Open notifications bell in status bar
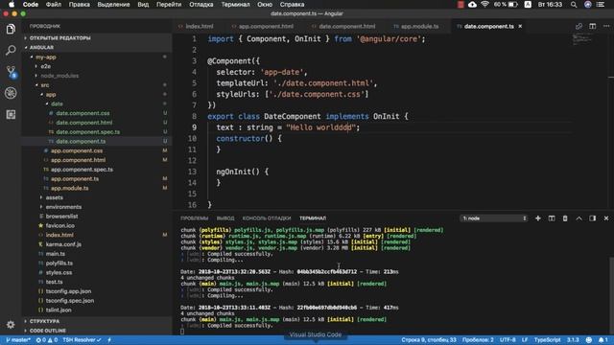The height and width of the screenshot is (345, 614). 603,340
